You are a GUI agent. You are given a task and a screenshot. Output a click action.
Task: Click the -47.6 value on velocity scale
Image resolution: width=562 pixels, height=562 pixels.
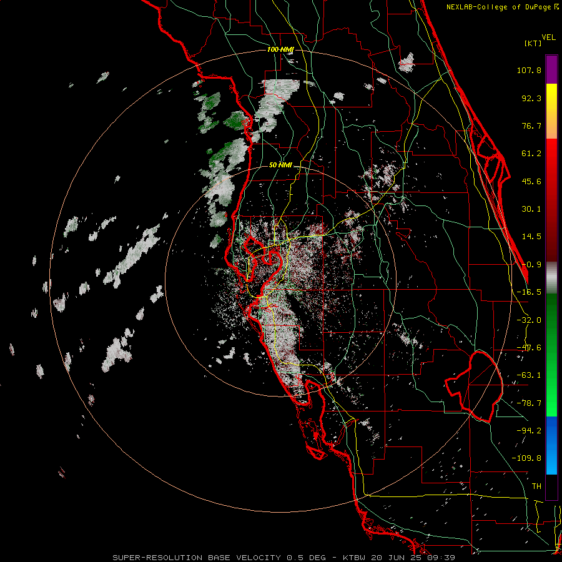coord(529,348)
